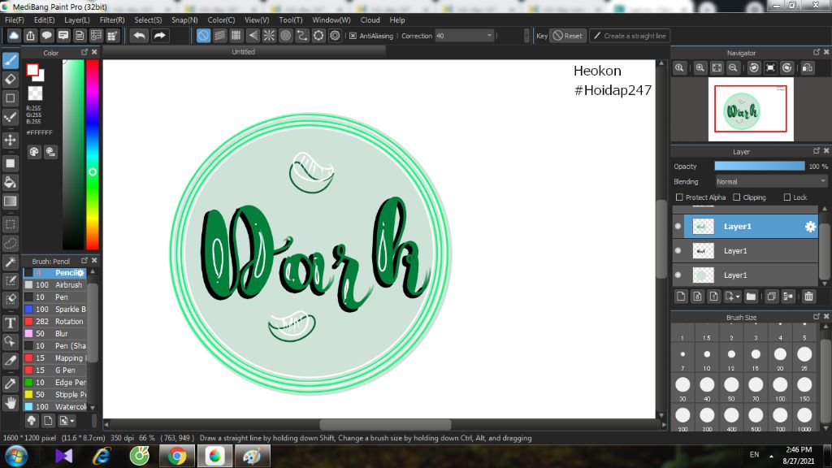Open the Filter menu
Viewport: 832px width, 468px height.
(x=112, y=19)
